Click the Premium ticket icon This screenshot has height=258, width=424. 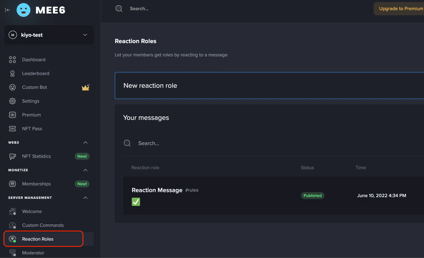(x=12, y=115)
